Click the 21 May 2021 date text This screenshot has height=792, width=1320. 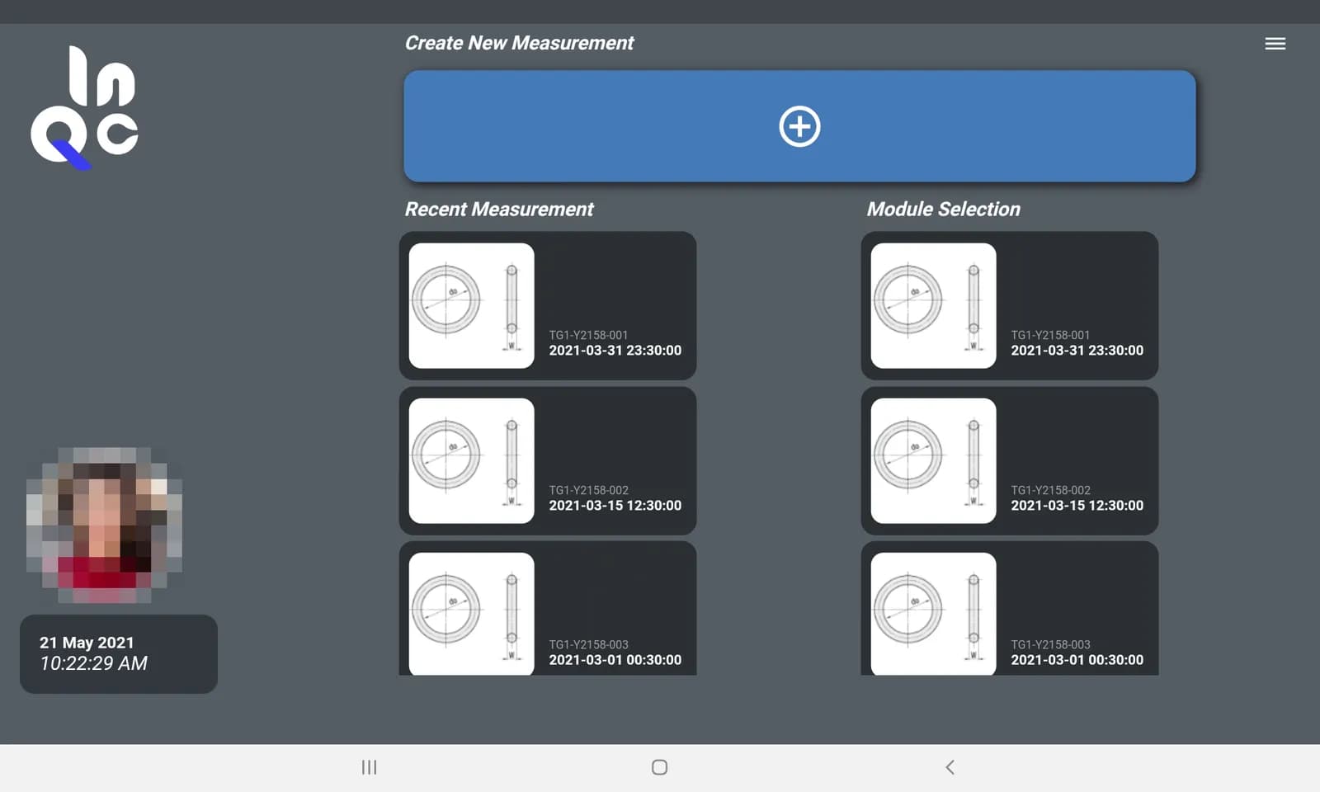[x=87, y=643]
